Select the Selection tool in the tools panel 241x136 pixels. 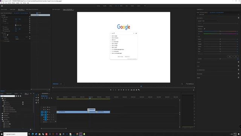click(36, 95)
